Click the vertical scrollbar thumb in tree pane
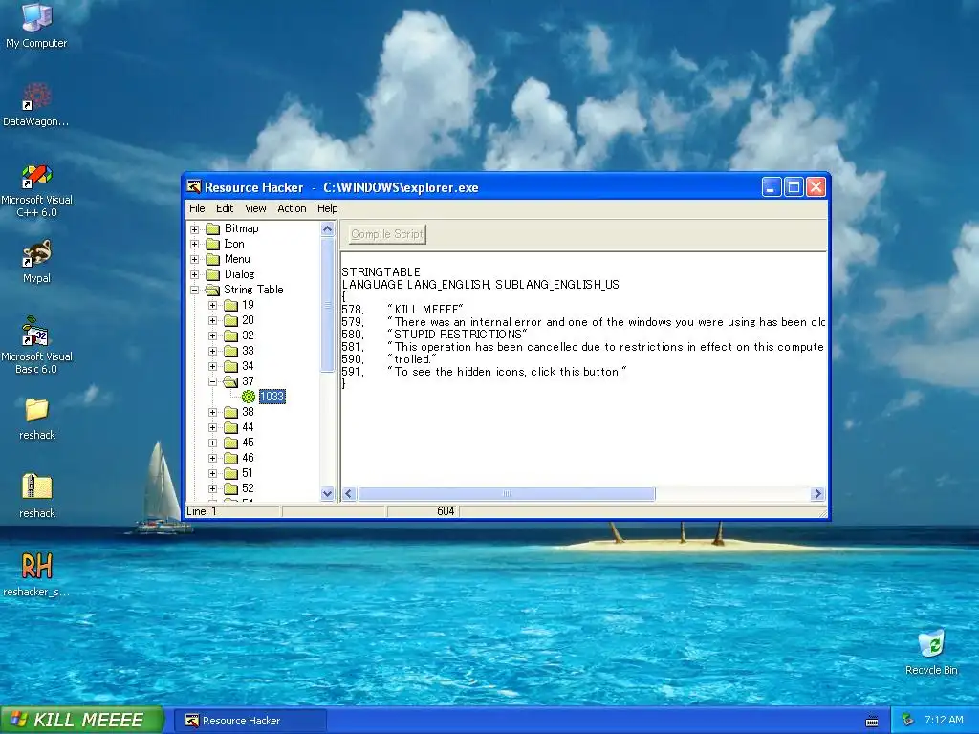Screen dimensions: 979x734 pos(327,305)
